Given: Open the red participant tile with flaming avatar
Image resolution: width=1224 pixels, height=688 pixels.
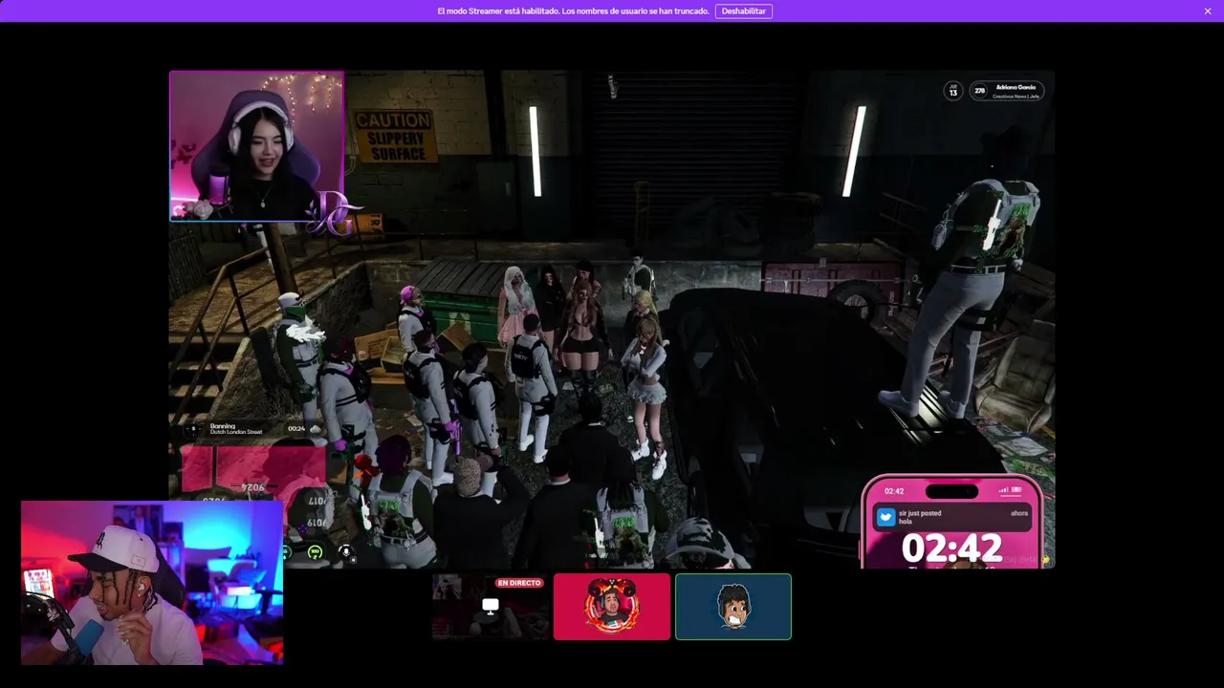Looking at the screenshot, I should [x=612, y=607].
